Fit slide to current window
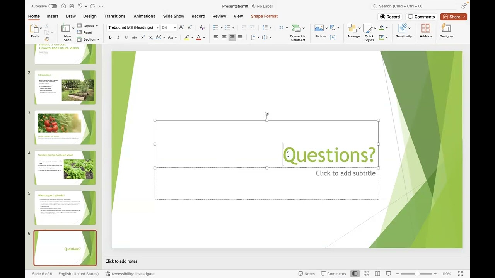The image size is (495, 278). coord(460,274)
